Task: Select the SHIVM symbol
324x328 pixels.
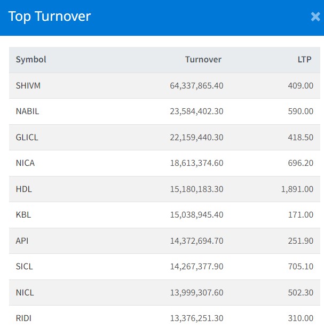Action: pos(28,85)
